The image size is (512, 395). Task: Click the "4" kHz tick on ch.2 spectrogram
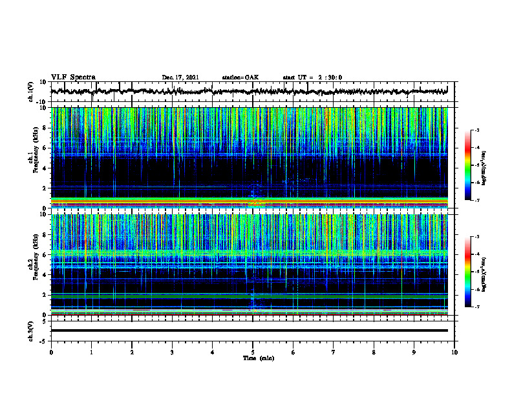[45, 275]
